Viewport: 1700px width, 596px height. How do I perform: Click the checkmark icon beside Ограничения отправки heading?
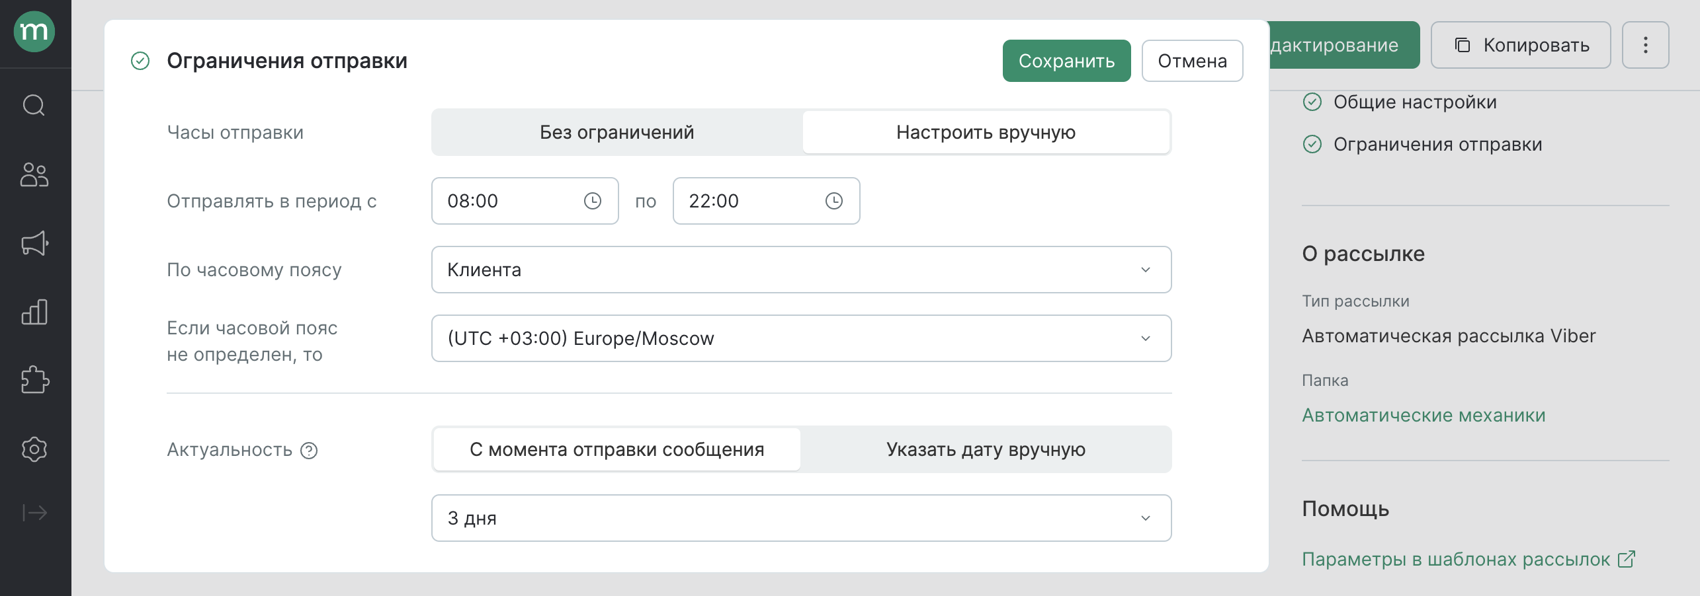[x=140, y=61]
